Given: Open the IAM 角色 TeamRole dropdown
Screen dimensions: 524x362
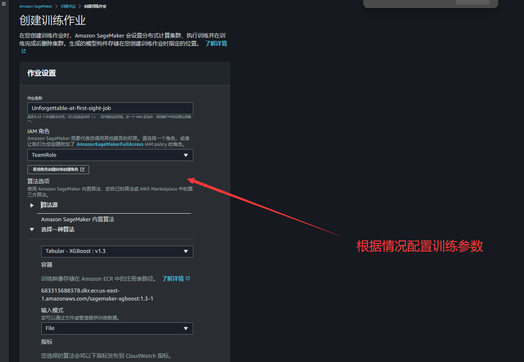Looking at the screenshot, I should [x=110, y=155].
